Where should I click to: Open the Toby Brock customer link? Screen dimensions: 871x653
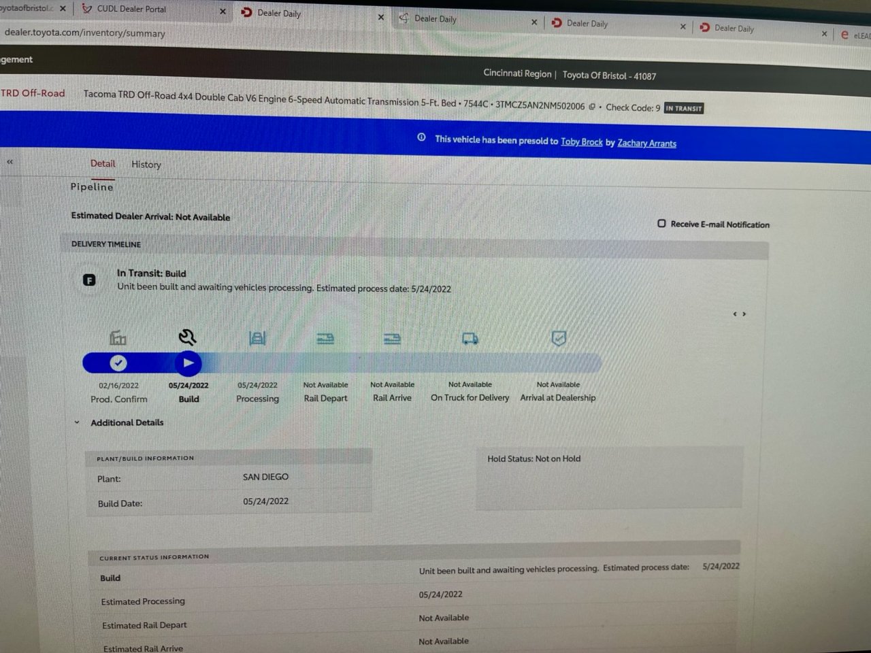(x=582, y=141)
